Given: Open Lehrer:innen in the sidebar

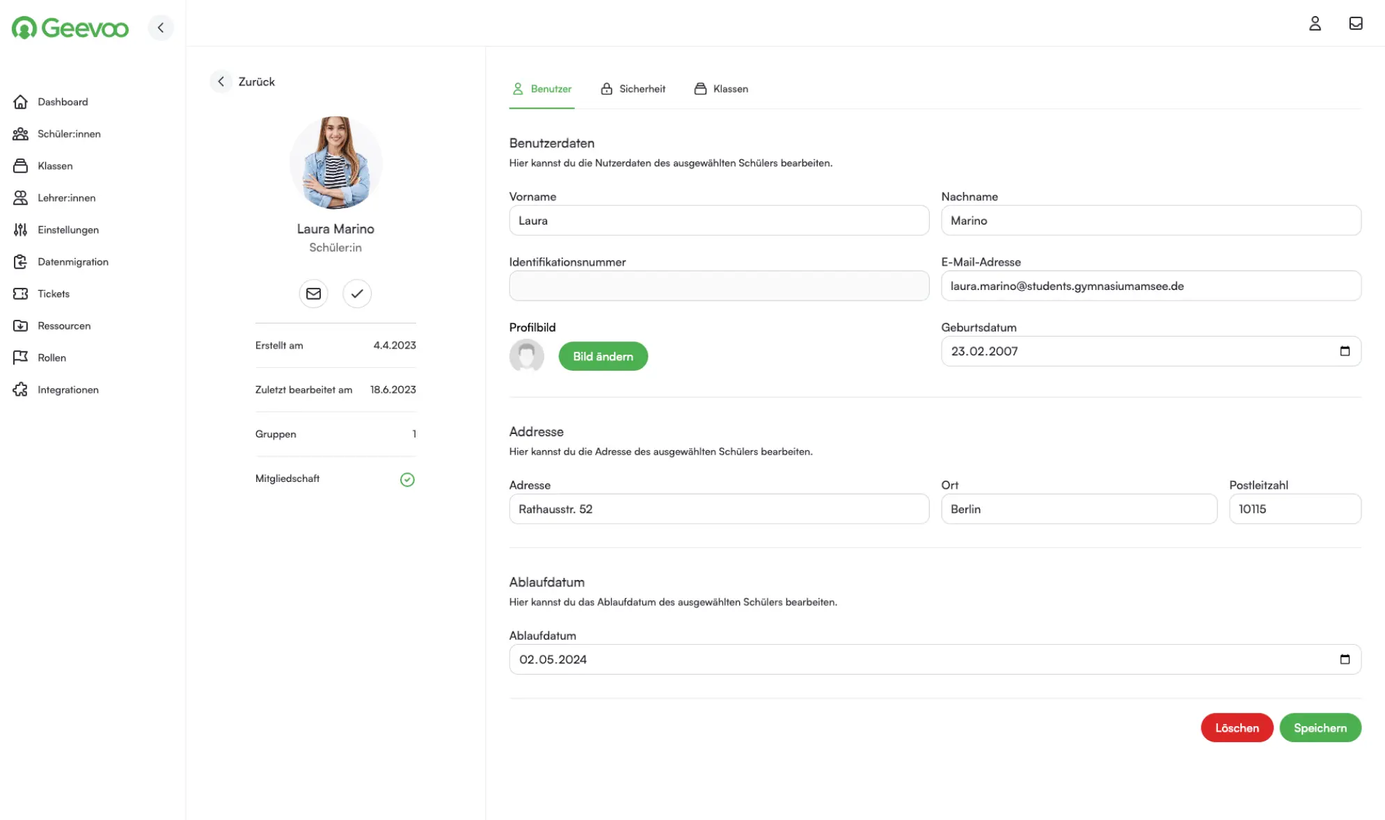Looking at the screenshot, I should (x=67, y=198).
